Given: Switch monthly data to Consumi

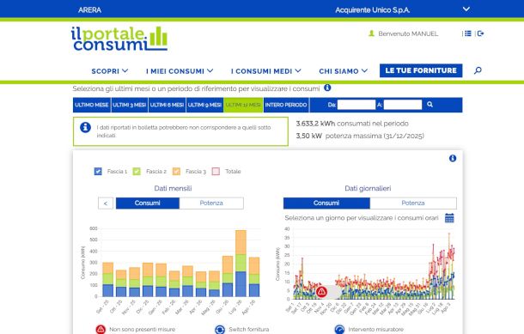Looking at the screenshot, I should pos(148,203).
